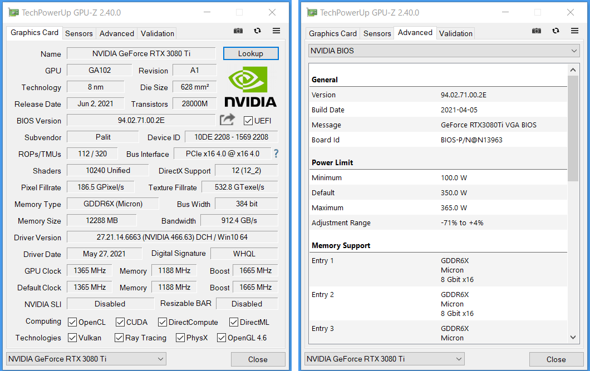Click GPU-Z app icon in right title bar
590x371 pixels.
tap(312, 12)
